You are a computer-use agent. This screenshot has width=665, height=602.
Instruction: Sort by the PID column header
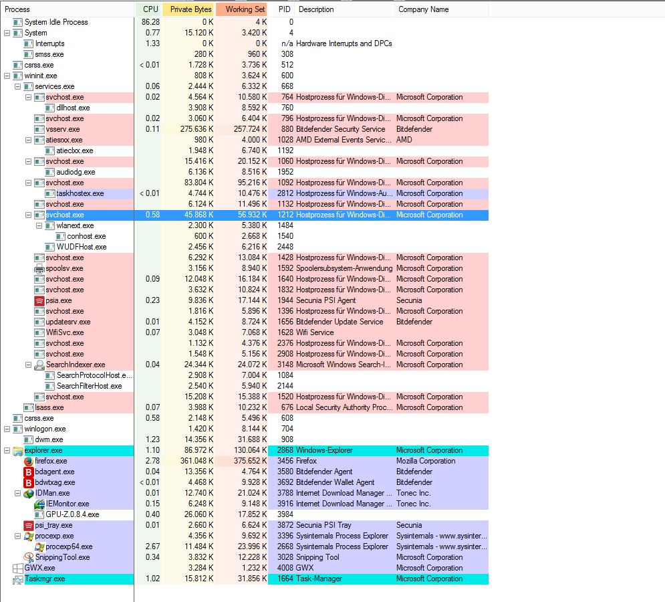pyautogui.click(x=283, y=9)
